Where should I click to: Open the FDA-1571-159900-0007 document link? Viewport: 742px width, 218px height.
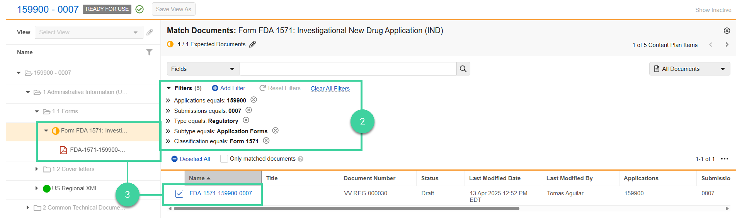(221, 193)
